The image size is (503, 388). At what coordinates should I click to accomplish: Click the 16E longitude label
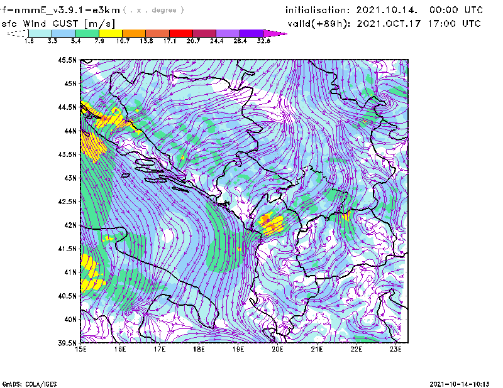[x=120, y=349]
